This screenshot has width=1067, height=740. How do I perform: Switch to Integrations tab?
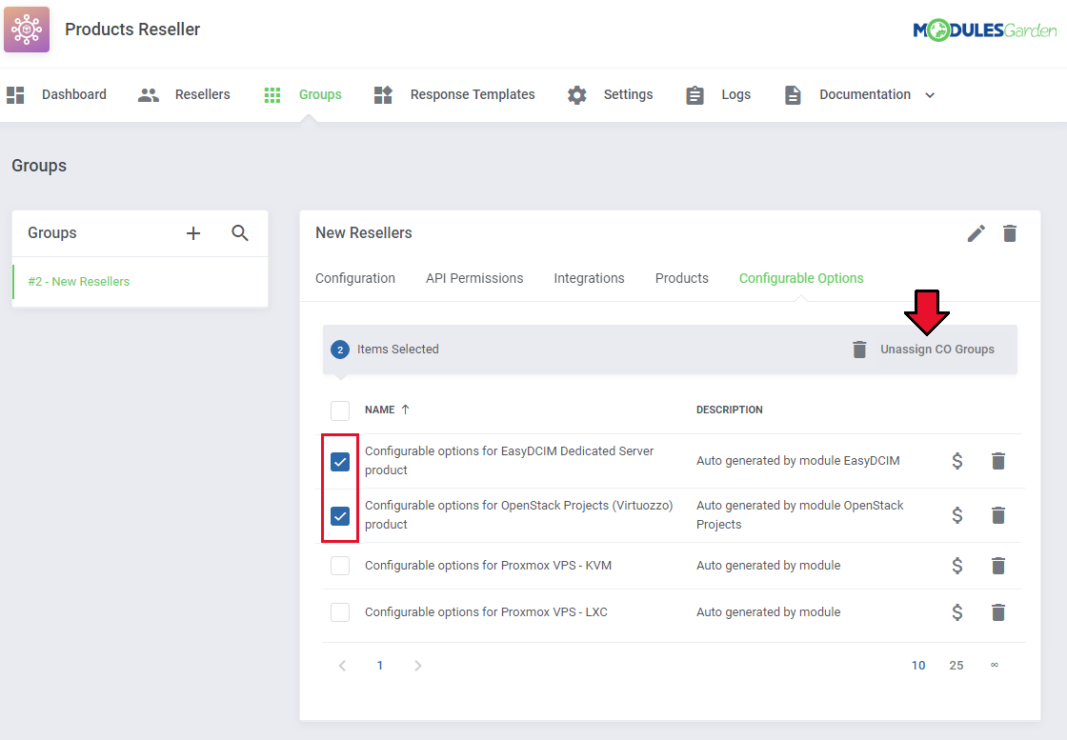pyautogui.click(x=589, y=278)
